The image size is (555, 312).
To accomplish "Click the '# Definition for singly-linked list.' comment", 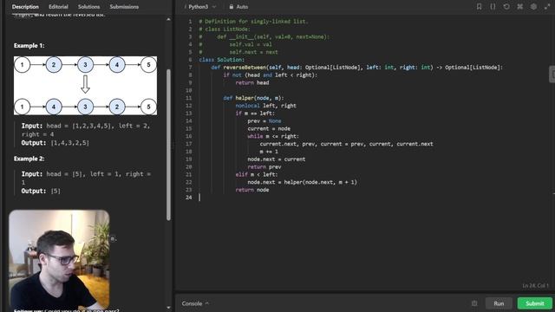I will [253, 21].
